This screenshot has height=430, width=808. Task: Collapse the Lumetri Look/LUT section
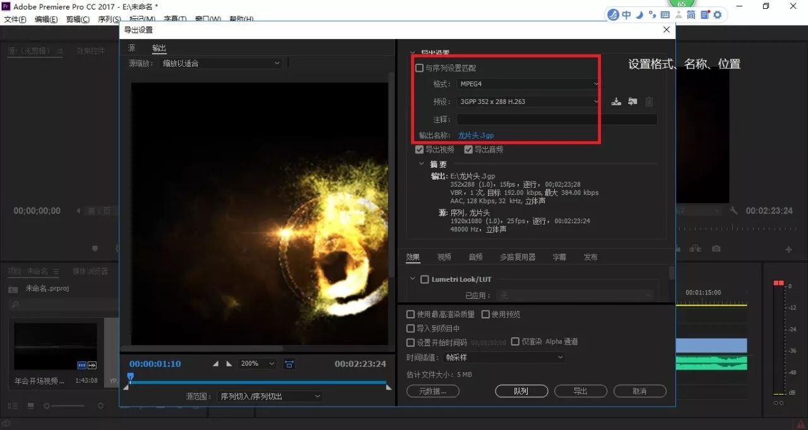tap(413, 279)
